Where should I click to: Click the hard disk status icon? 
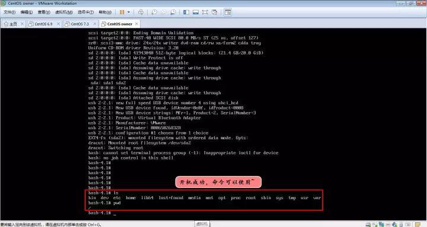tap(368, 225)
